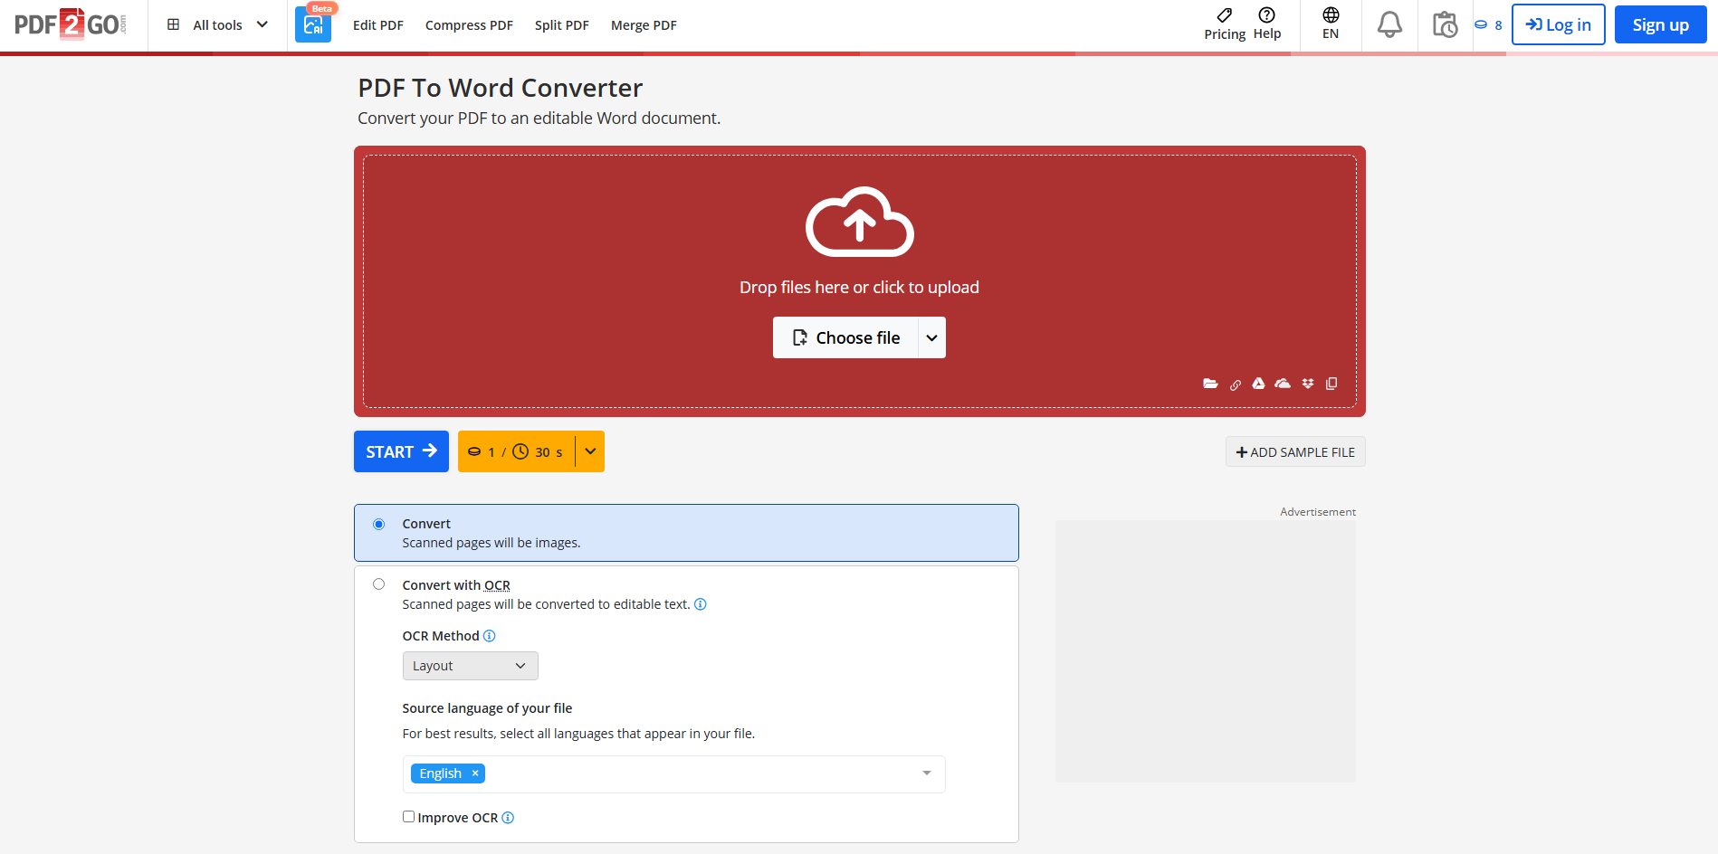Open the PDF2Go logo home link
Viewport: 1718px width, 854px height.
71,24
